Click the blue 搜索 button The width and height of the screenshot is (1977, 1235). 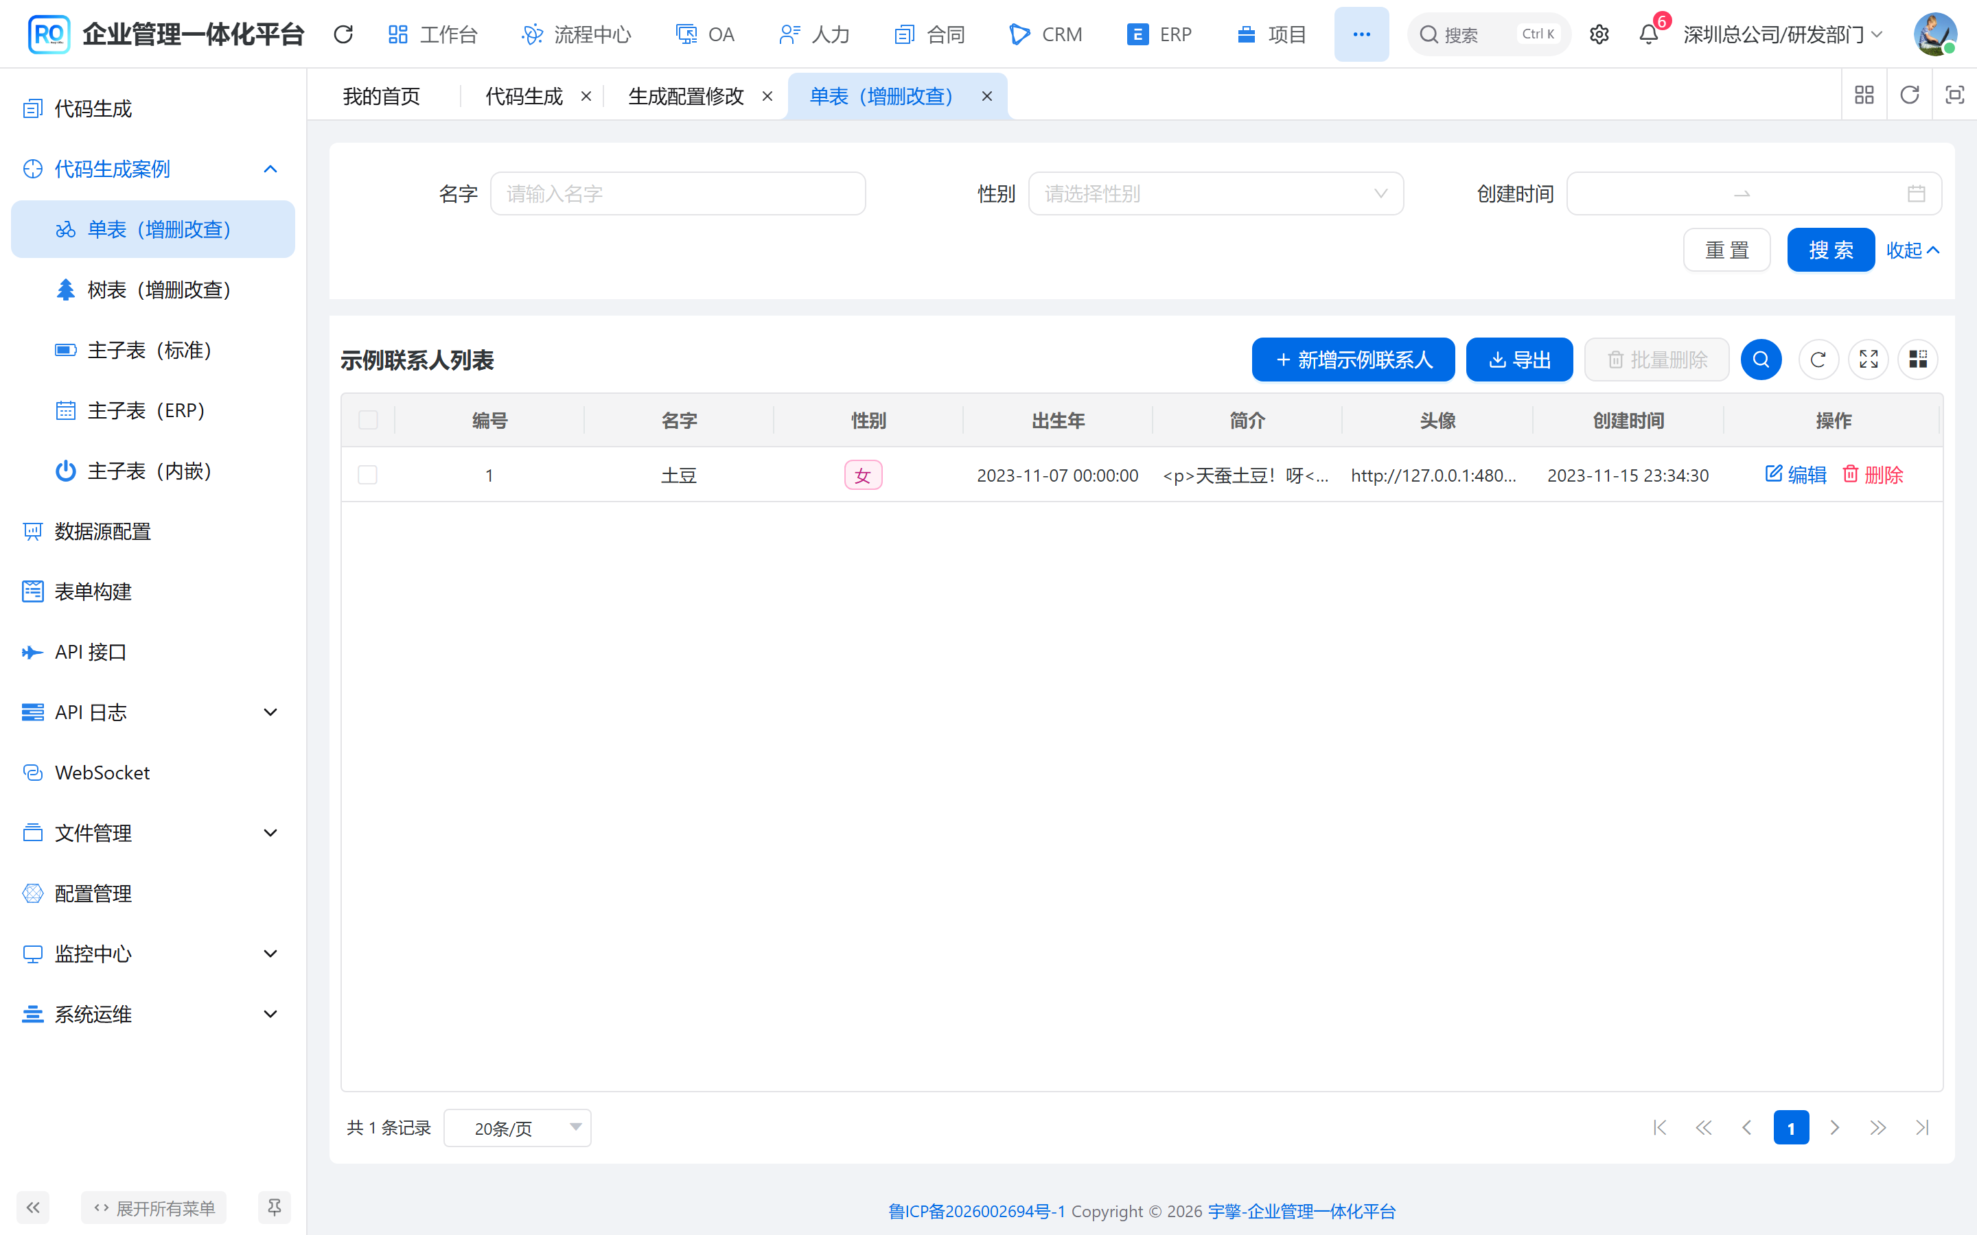(x=1831, y=250)
